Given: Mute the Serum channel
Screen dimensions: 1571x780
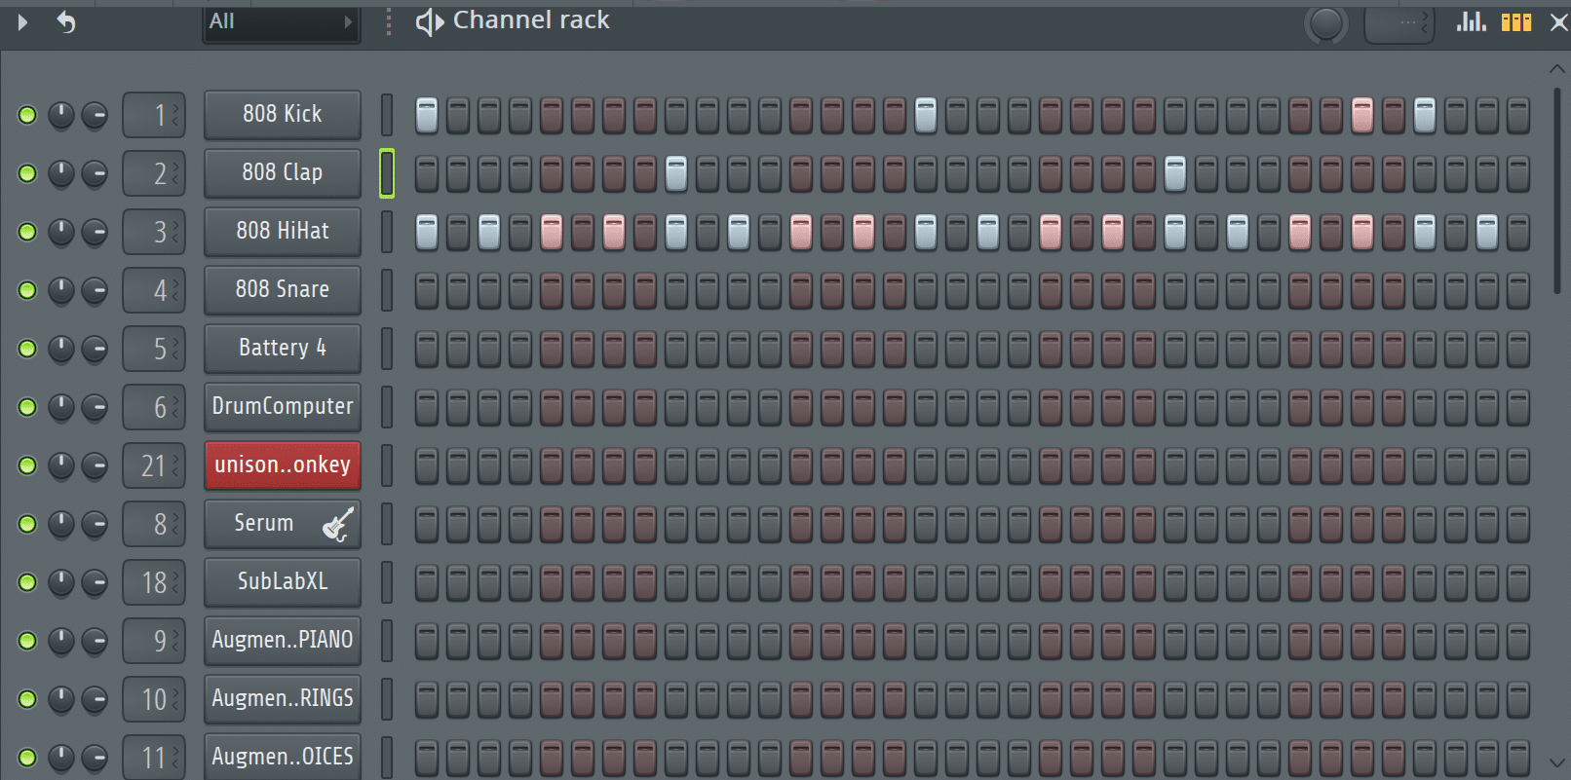Looking at the screenshot, I should point(27,524).
